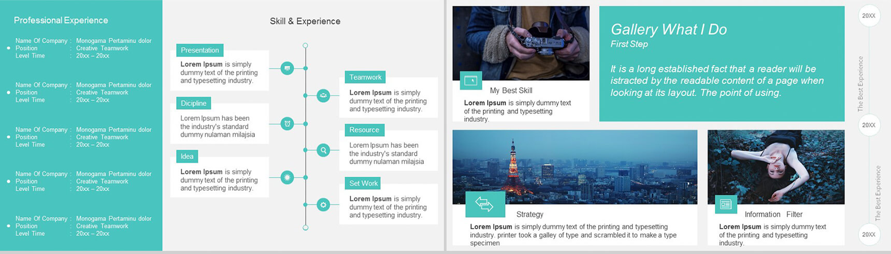The height and width of the screenshot is (254, 891).
Task: Select the Set Work label tag
Action: [363, 183]
